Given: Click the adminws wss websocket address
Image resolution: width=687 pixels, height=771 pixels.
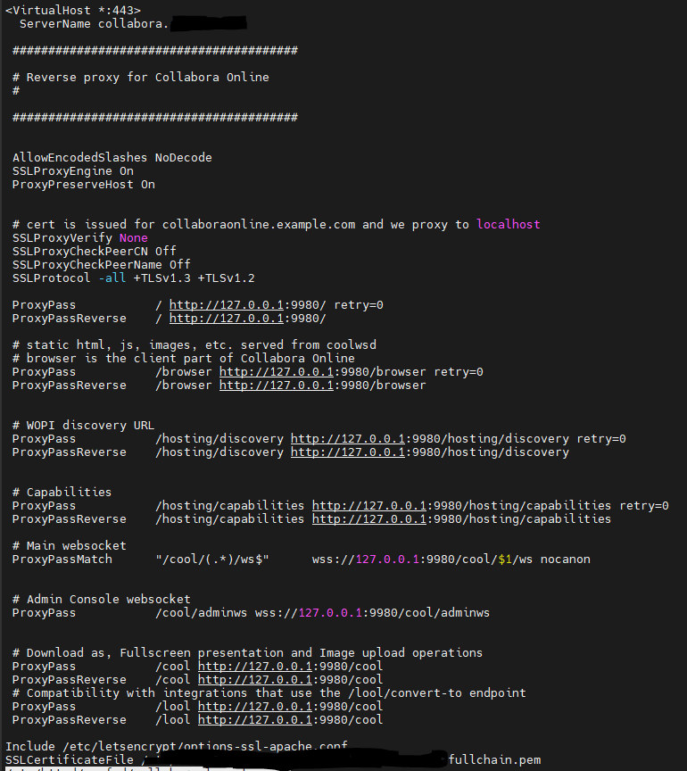Looking at the screenshot, I should 372,613.
